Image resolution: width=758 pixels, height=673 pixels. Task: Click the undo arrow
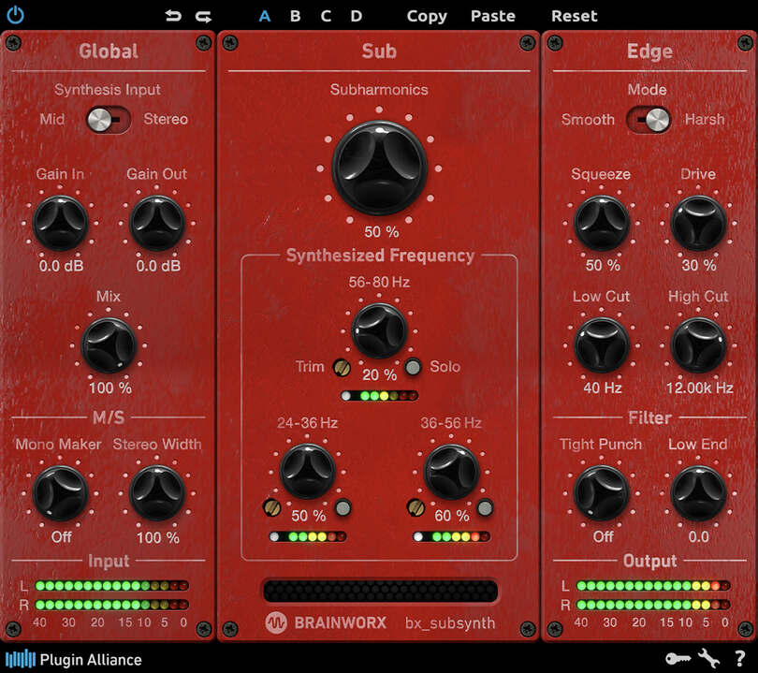[170, 15]
